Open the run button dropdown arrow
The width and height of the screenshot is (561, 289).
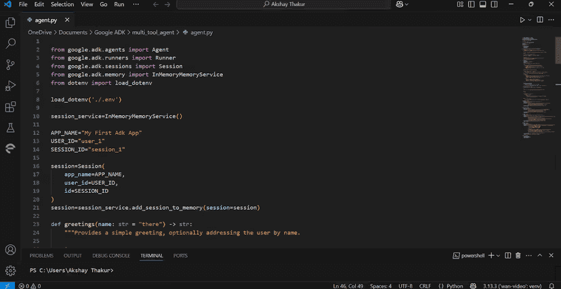tap(530, 20)
